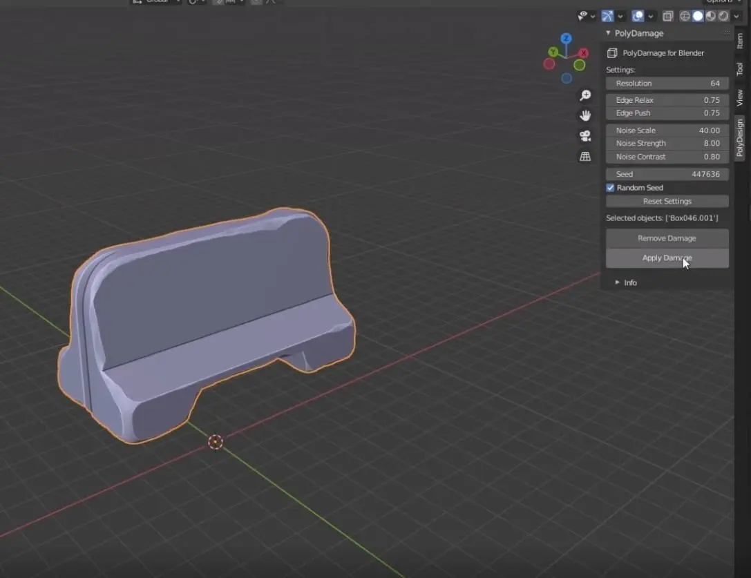Click the Move view hand icon
The image size is (751, 578).
pos(584,115)
